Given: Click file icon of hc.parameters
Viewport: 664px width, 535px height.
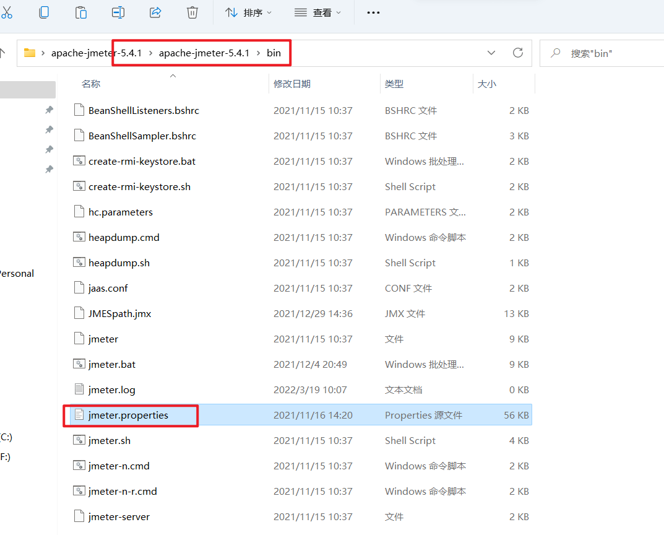Looking at the screenshot, I should (79, 211).
